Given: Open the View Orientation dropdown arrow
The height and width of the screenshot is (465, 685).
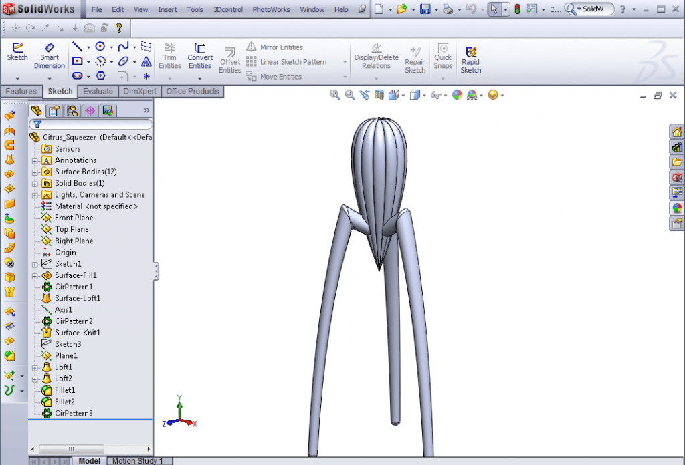Looking at the screenshot, I should (404, 94).
